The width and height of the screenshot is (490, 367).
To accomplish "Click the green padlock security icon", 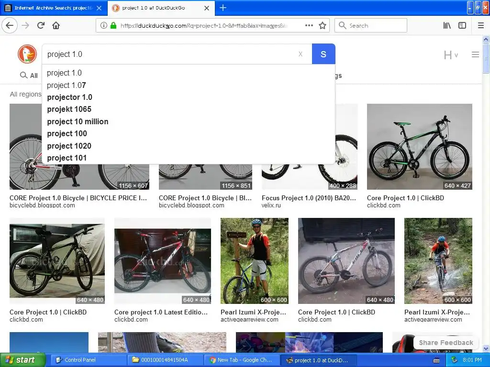I will pos(113,26).
